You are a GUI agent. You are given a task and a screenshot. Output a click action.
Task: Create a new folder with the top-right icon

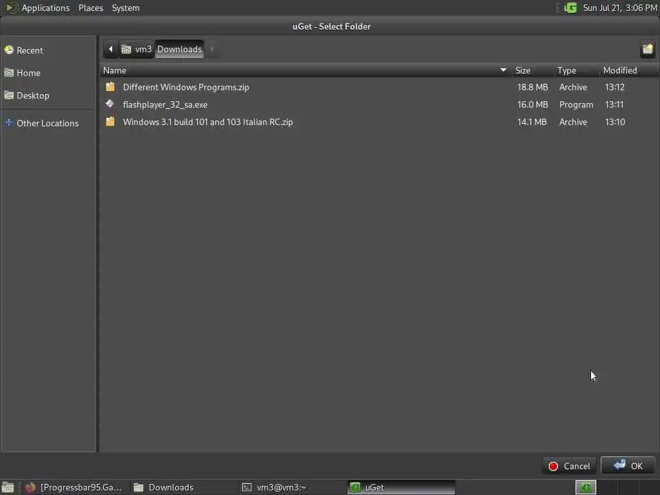coord(647,49)
